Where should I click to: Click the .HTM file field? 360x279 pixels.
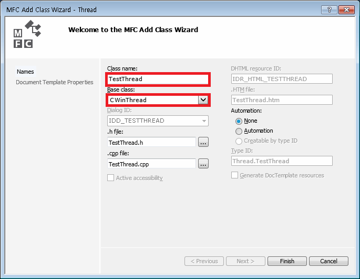point(282,100)
